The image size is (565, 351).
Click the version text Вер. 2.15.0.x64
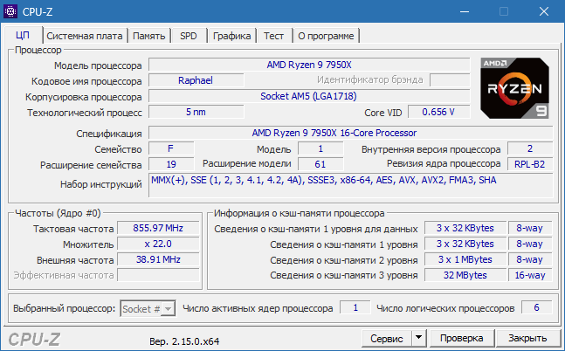(184, 341)
